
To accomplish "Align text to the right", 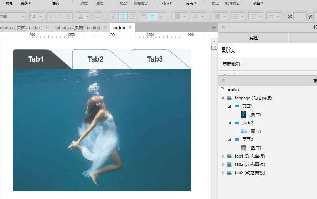I will (132, 16).
